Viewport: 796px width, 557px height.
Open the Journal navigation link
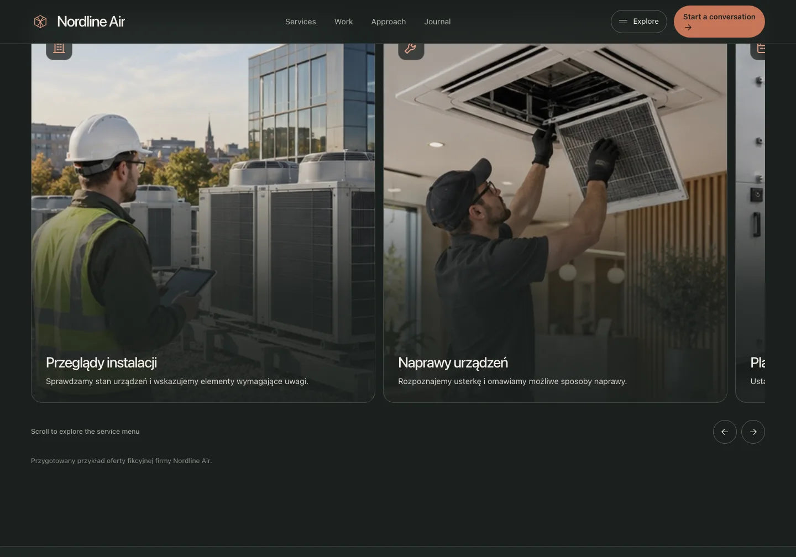(437, 22)
